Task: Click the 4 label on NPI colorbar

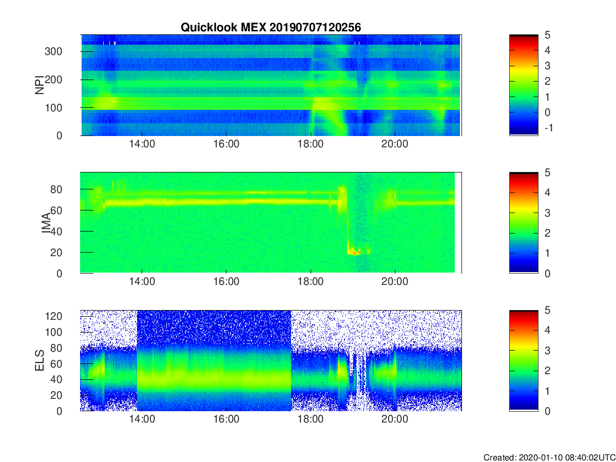Action: 547,51
